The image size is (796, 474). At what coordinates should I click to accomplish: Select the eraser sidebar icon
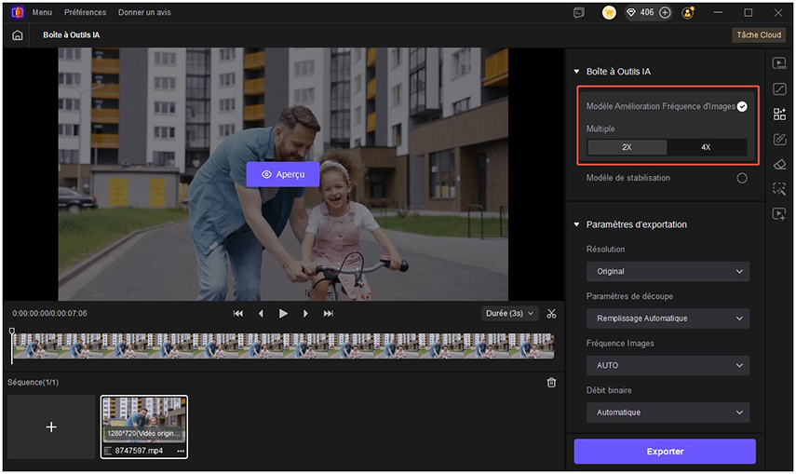(779, 164)
